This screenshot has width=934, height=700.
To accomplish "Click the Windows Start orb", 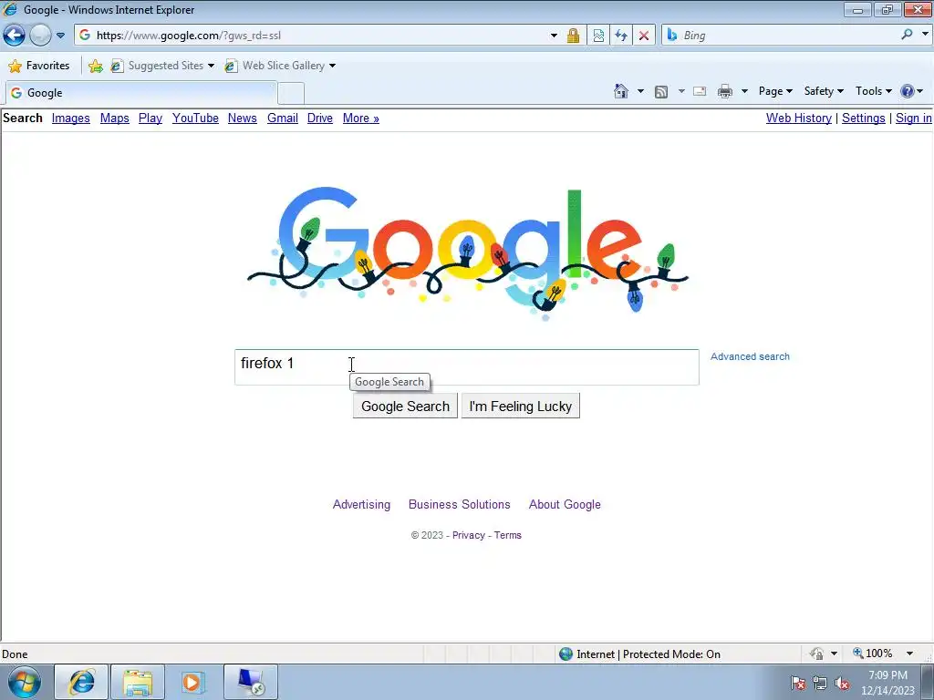I will pyautogui.click(x=25, y=682).
